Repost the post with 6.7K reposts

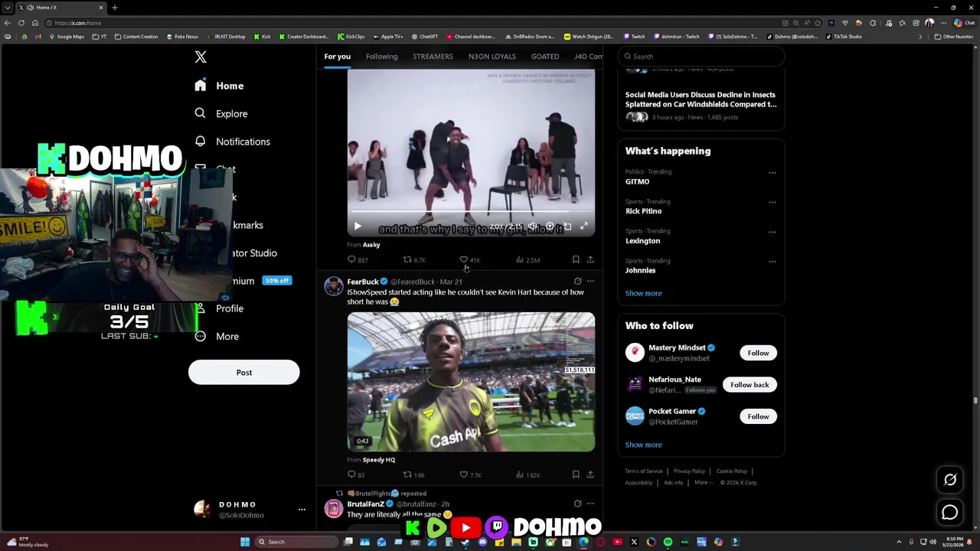[x=414, y=260]
